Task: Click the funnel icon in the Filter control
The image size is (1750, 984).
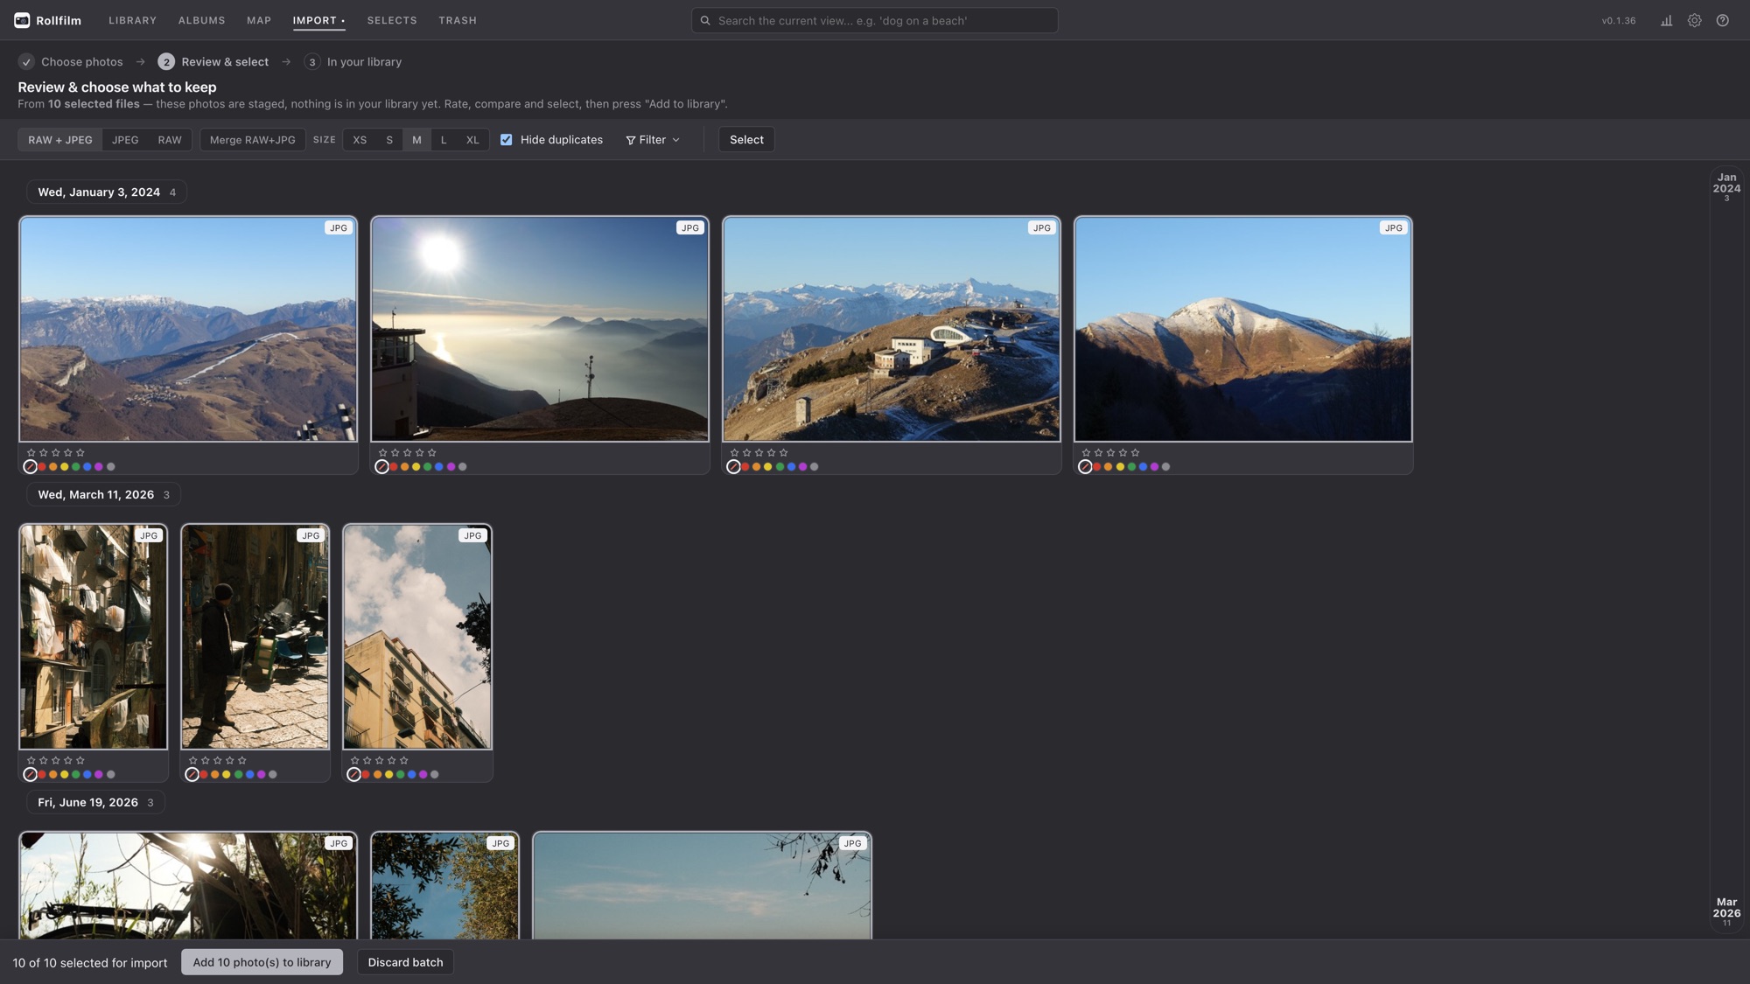Action: tap(631, 140)
